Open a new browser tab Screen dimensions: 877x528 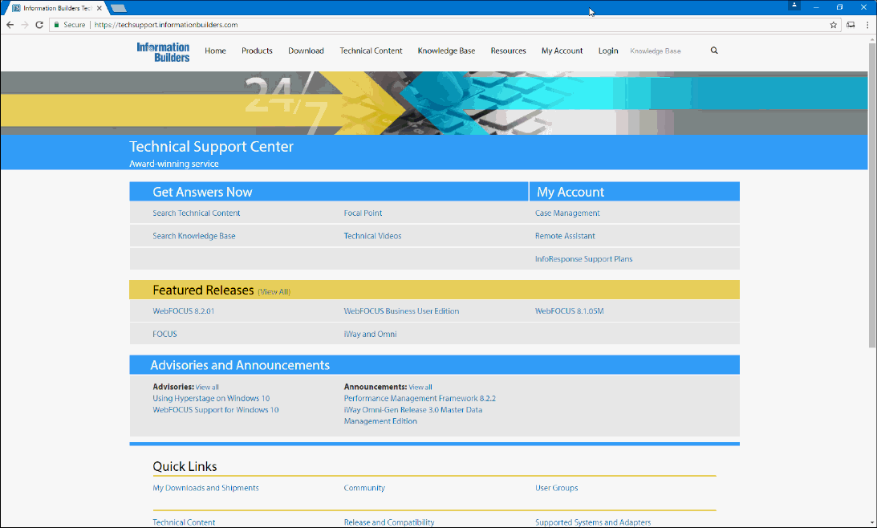pyautogui.click(x=119, y=8)
